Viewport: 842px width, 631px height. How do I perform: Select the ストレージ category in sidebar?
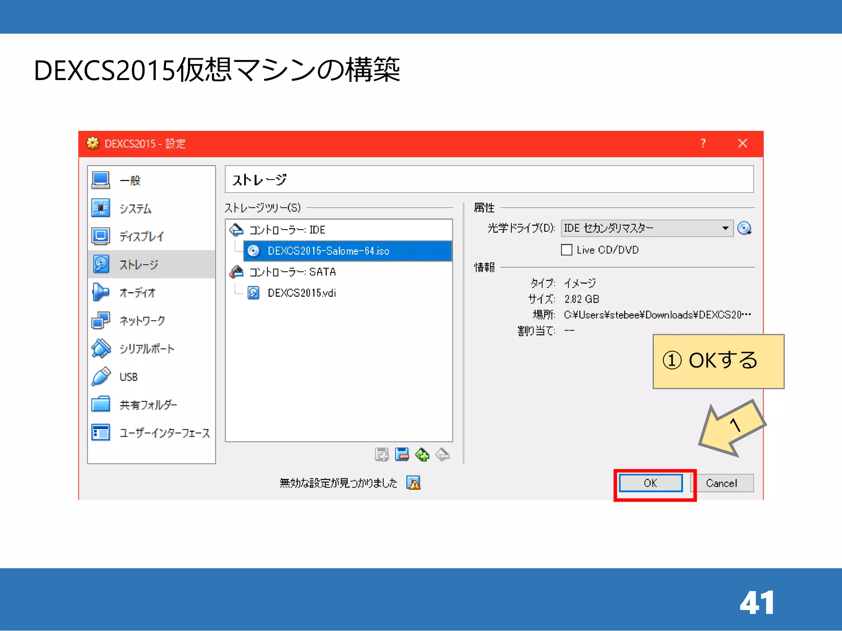[151, 264]
